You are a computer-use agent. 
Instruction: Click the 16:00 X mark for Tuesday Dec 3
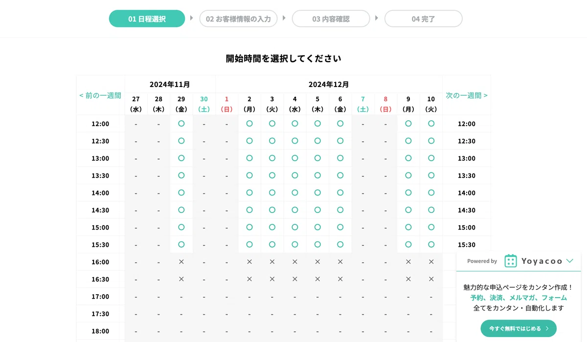pyautogui.click(x=272, y=262)
